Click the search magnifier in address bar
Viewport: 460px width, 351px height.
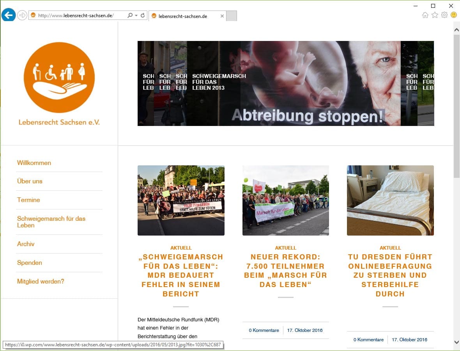(130, 16)
